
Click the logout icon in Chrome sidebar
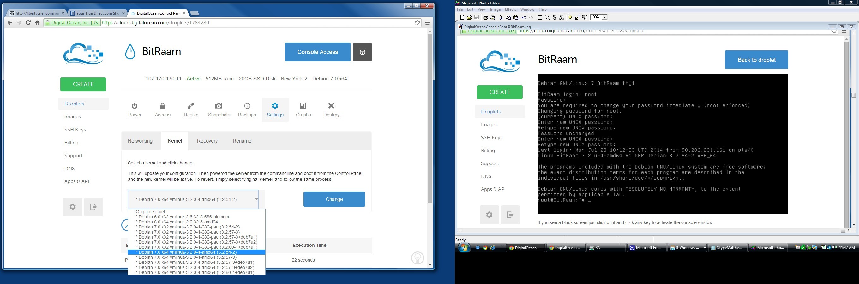94,207
